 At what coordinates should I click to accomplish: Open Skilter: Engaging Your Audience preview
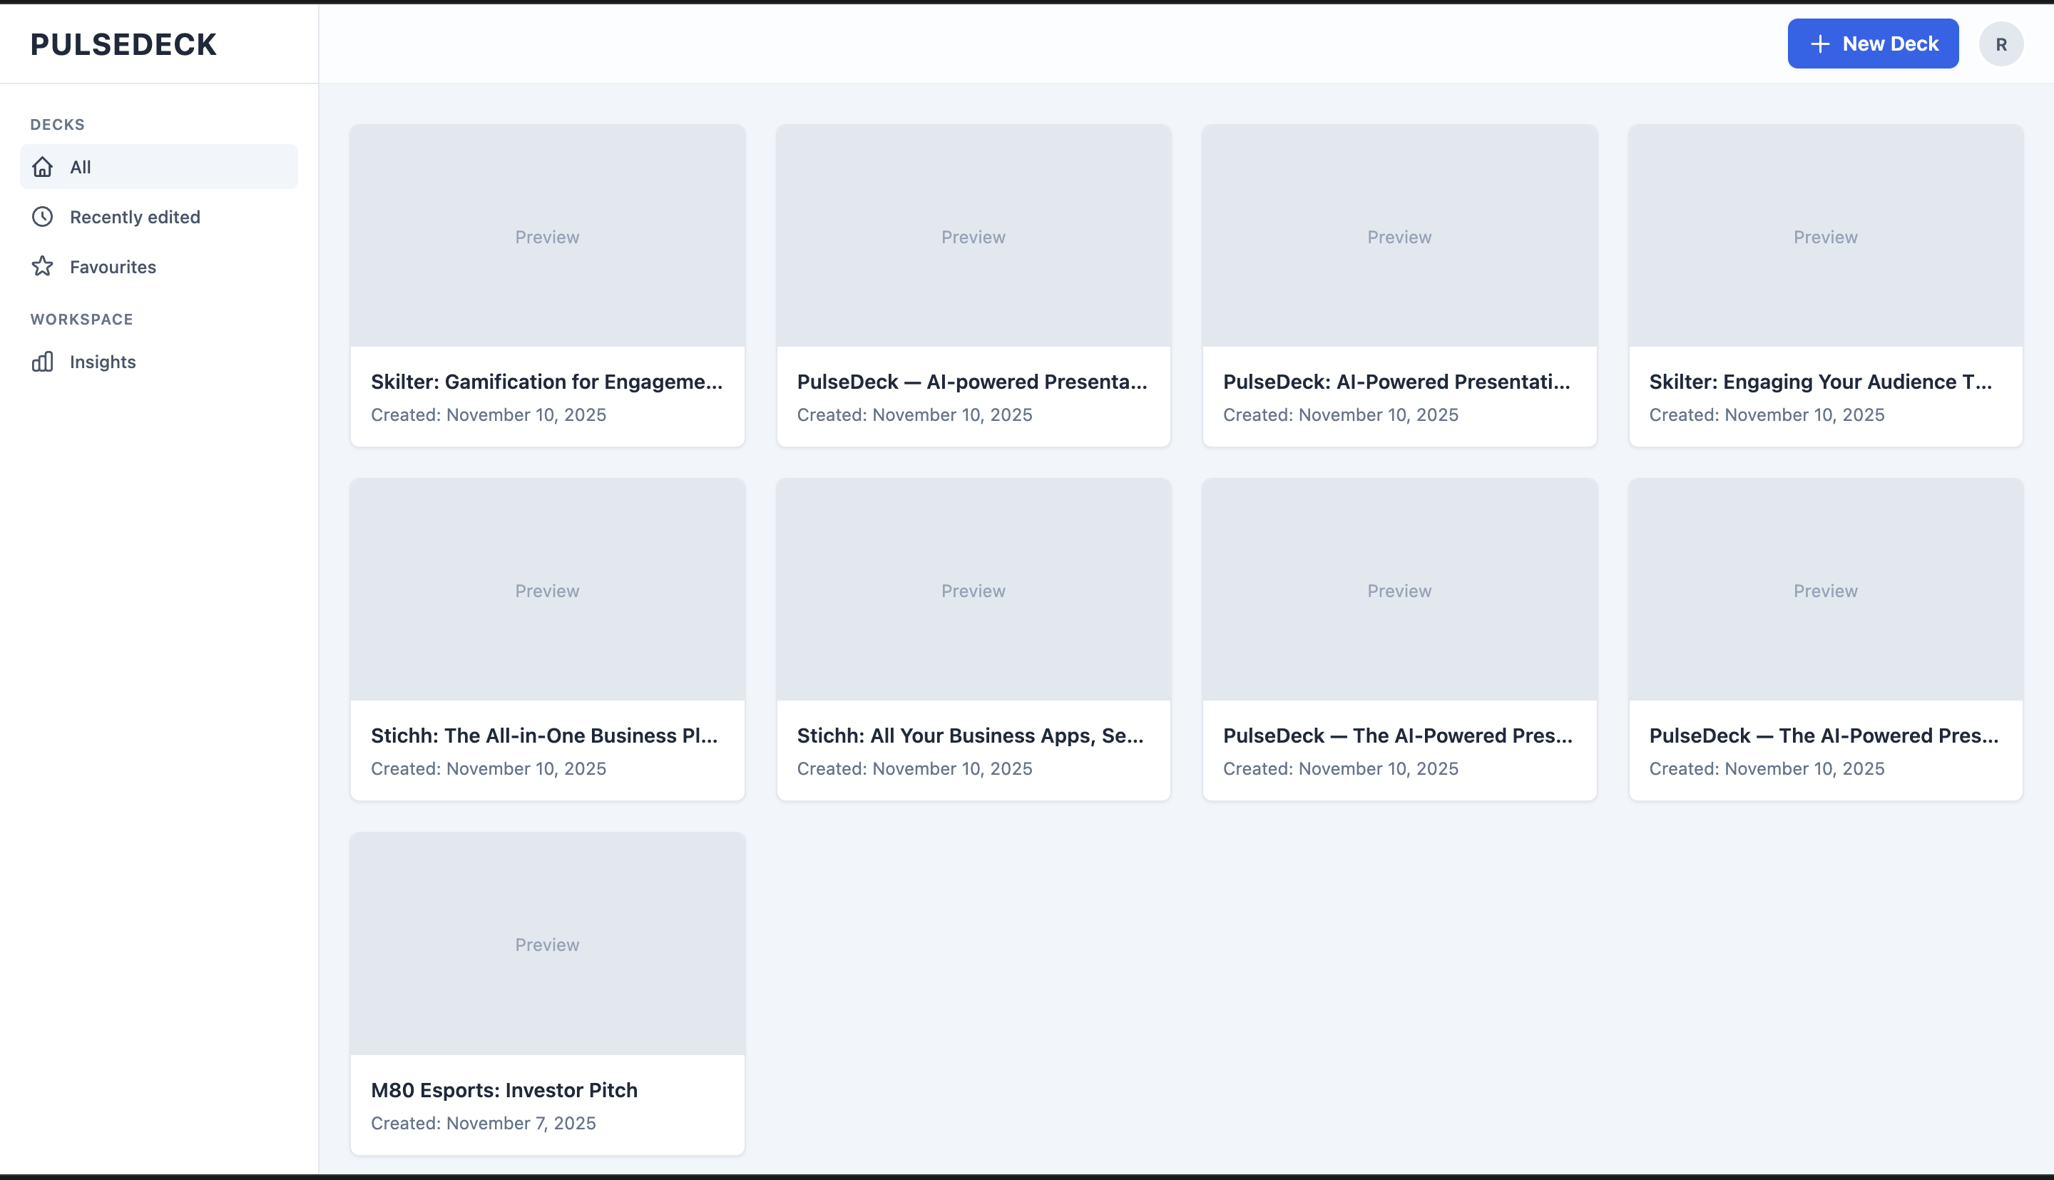1826,237
